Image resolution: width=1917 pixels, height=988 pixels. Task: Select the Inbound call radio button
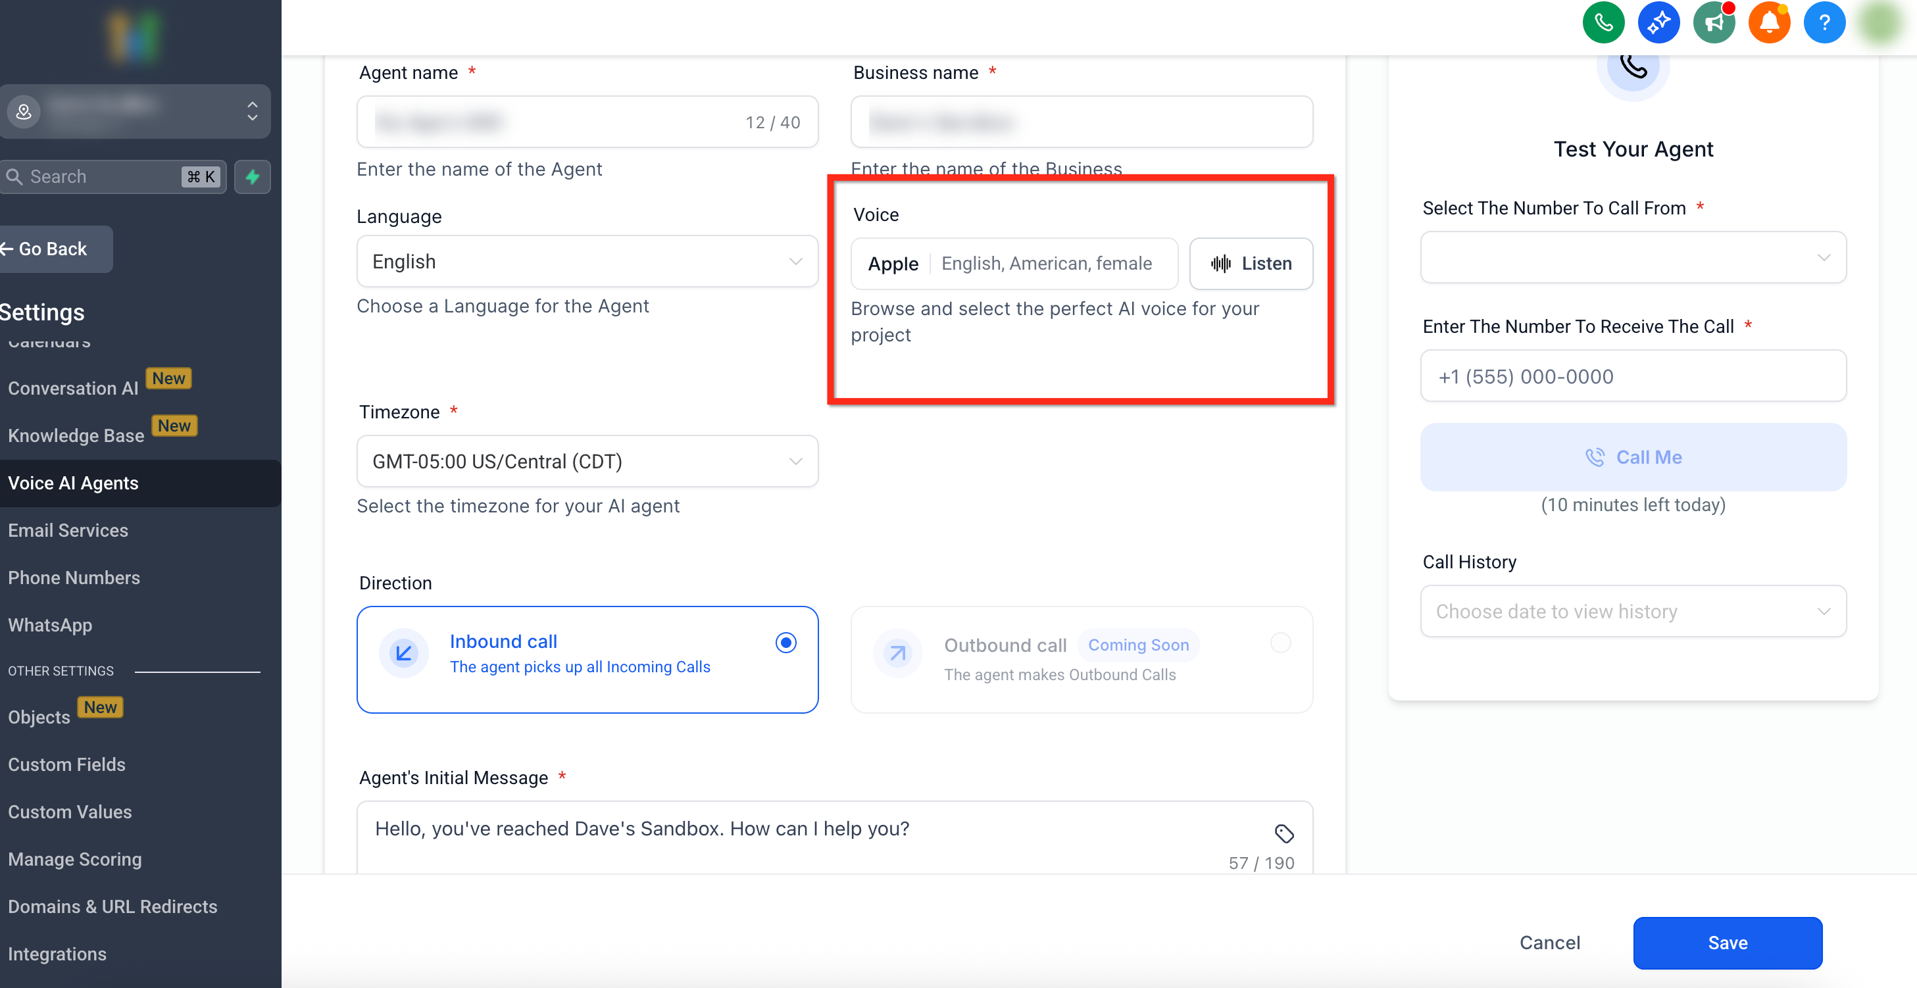point(785,643)
